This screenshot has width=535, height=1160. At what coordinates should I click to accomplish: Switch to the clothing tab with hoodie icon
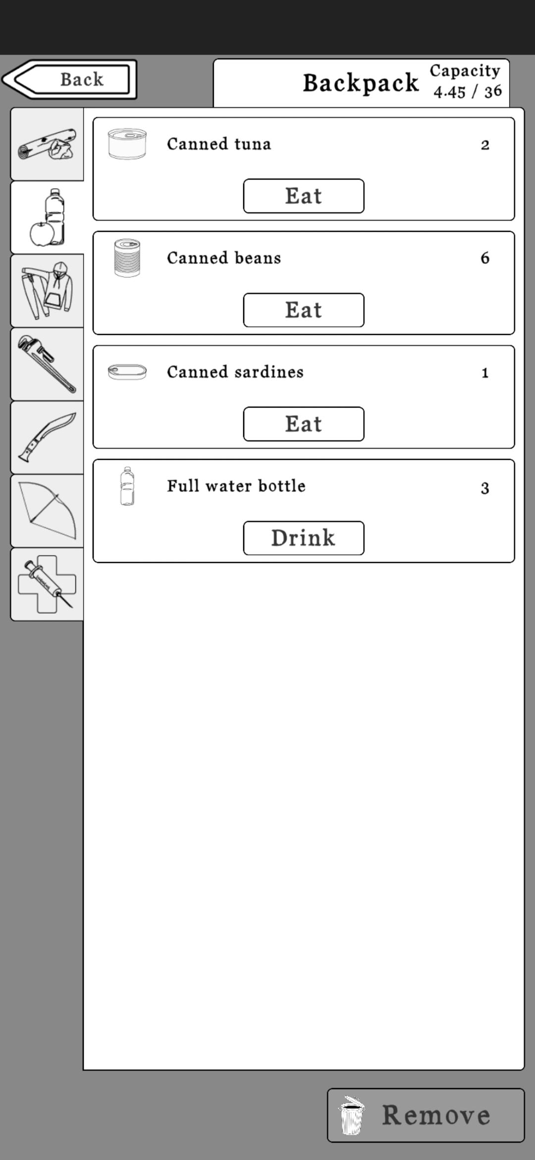click(x=47, y=291)
